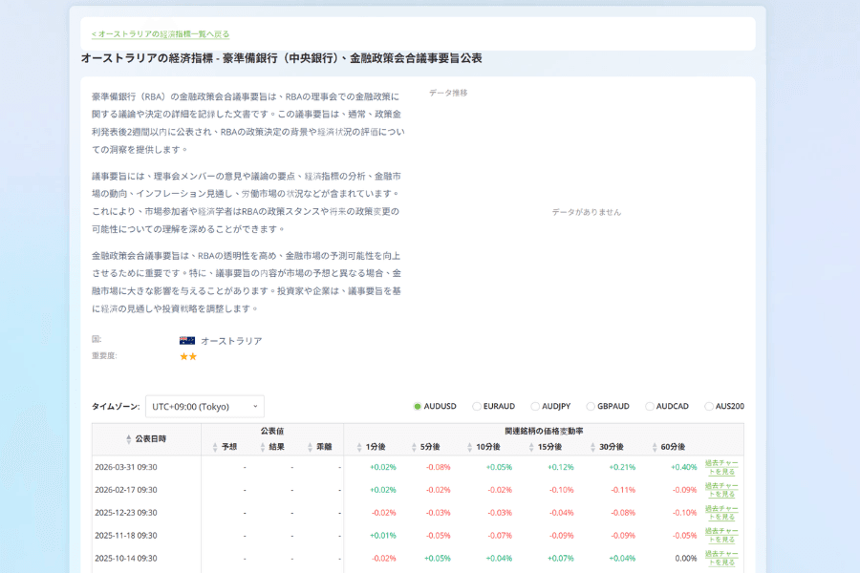Sort table by 予想 column
Viewport: 860px width, 573px height.
click(x=225, y=447)
